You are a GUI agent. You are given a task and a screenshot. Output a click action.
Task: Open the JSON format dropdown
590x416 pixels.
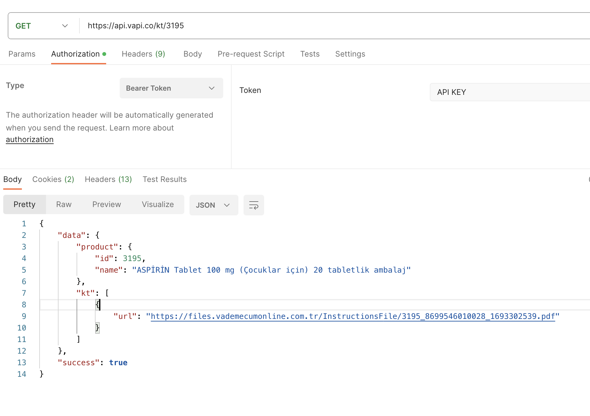pos(214,205)
